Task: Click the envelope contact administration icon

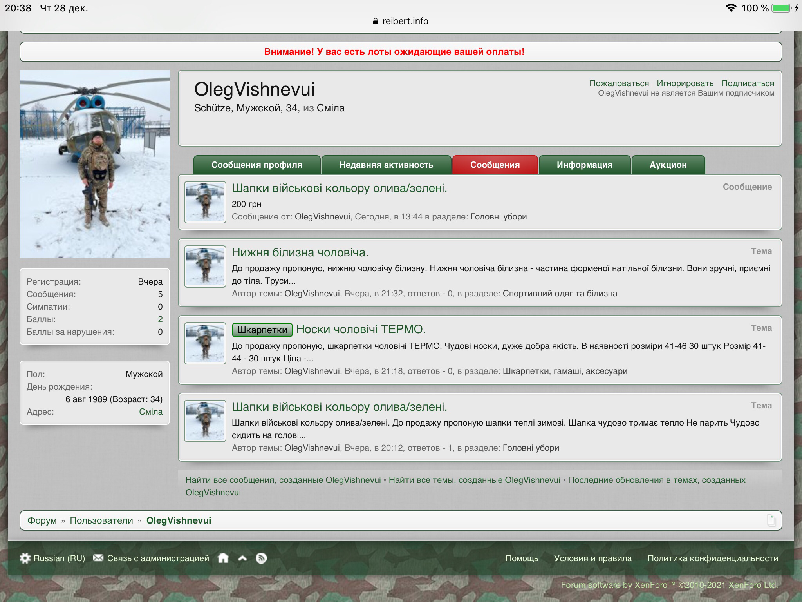Action: point(98,558)
